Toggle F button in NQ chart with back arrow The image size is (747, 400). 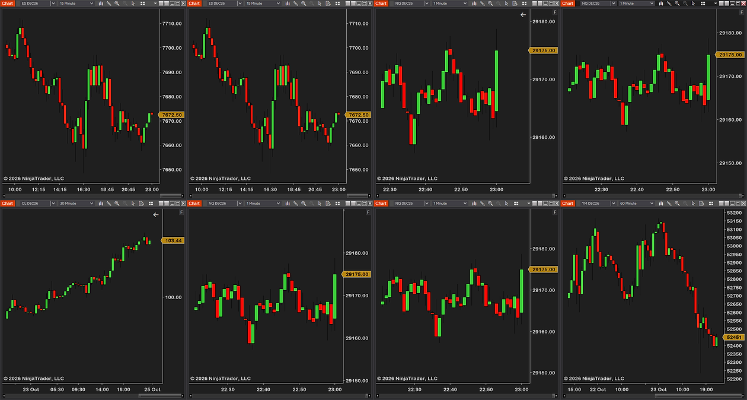(x=554, y=12)
